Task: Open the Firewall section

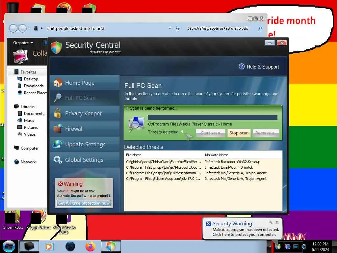Action: [x=85, y=129]
